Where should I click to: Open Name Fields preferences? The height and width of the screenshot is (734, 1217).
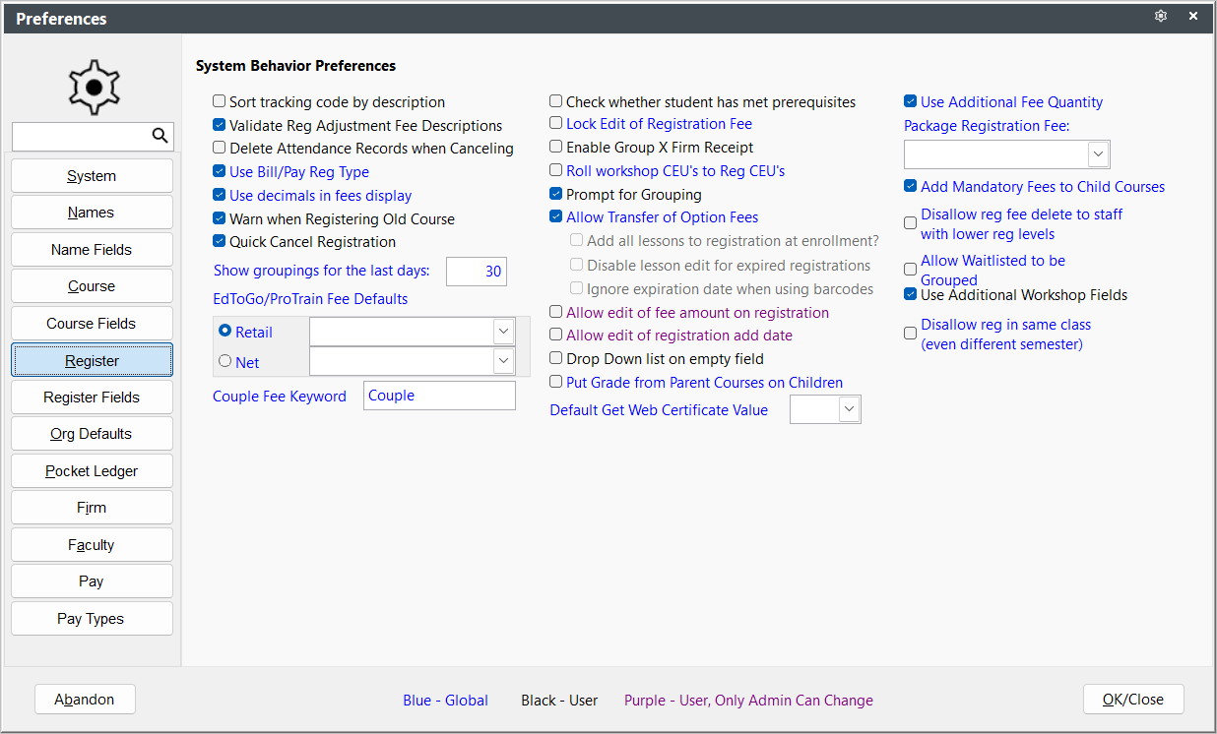pyautogui.click(x=92, y=250)
